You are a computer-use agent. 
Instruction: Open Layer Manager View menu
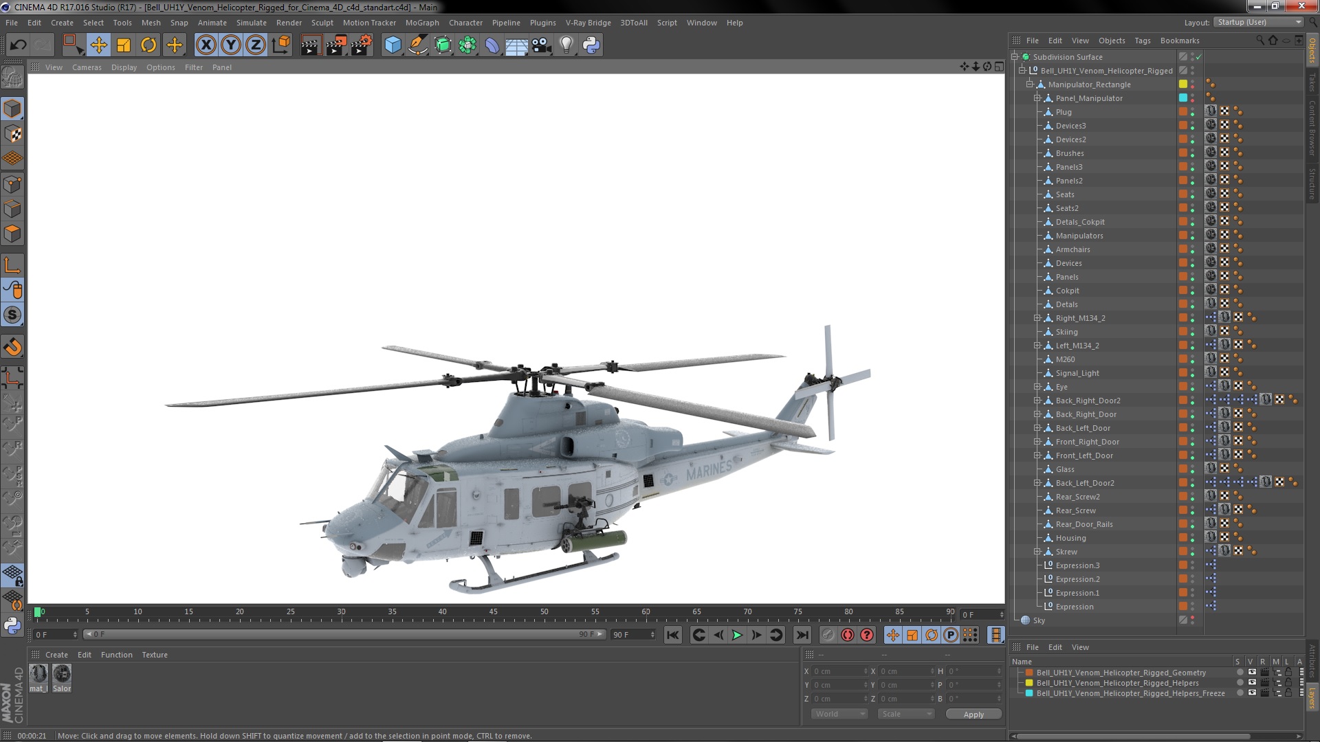[1080, 647]
